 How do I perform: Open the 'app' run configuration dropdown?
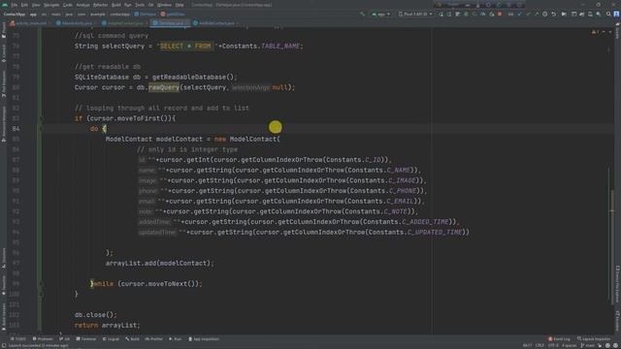point(380,15)
